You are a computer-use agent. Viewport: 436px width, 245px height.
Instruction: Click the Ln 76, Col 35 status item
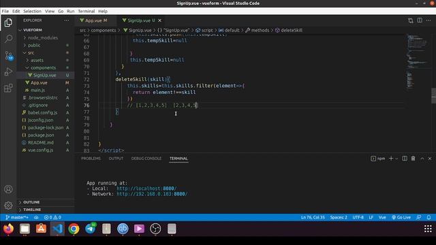(313, 217)
